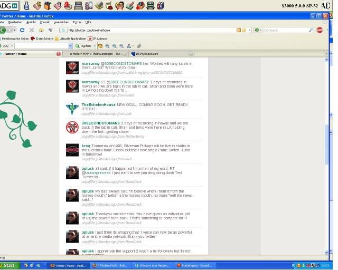Viewport: 338px width, 270px height.
Task: Go to the Firefox home page icon
Action: [x=41, y=30]
